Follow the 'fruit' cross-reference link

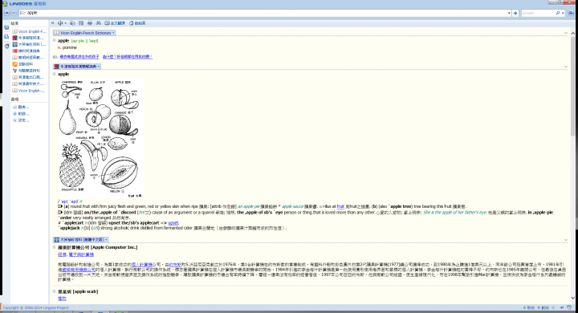pos(340,207)
